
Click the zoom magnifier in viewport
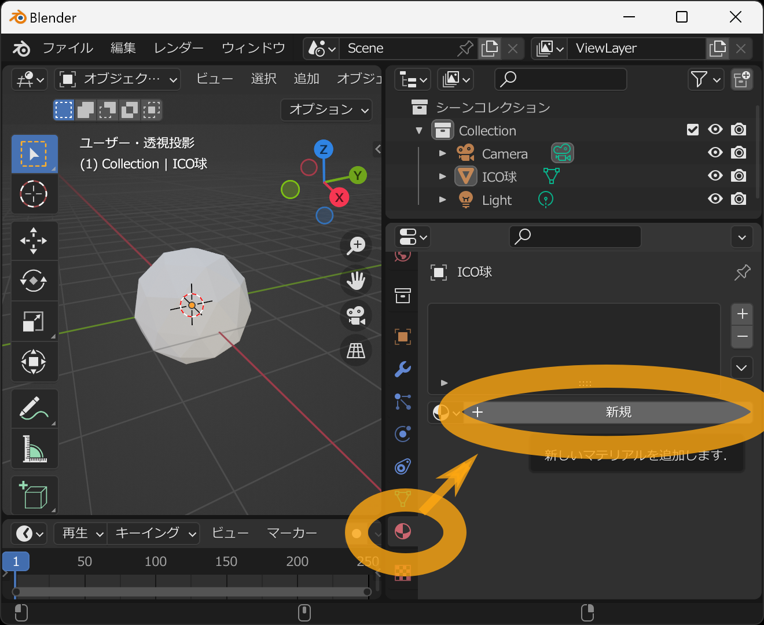[356, 246]
